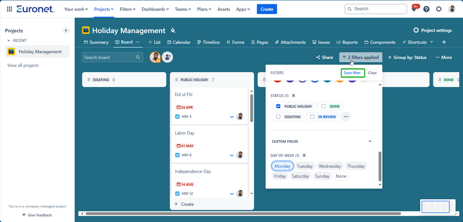Click the background color icon beside title
Screen dimensions: 463x222
pos(173,31)
